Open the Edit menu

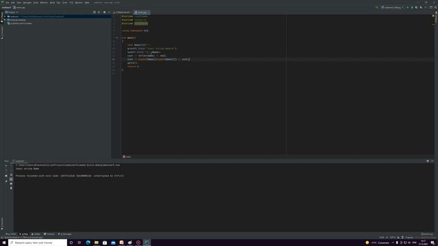point(13,3)
